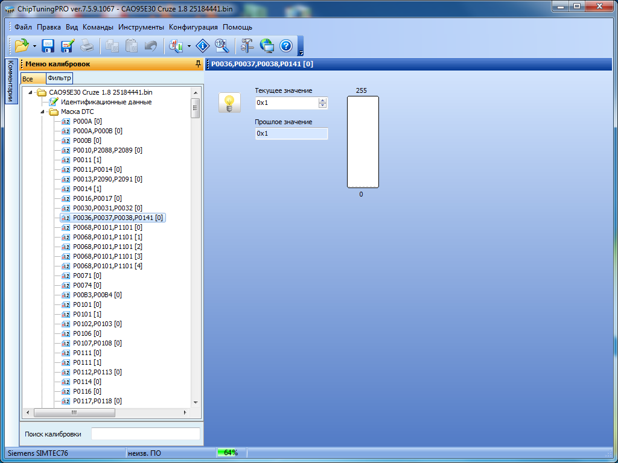The height and width of the screenshot is (463, 618).
Task: Open the hammer and wrench settings icon
Action: [x=247, y=46]
